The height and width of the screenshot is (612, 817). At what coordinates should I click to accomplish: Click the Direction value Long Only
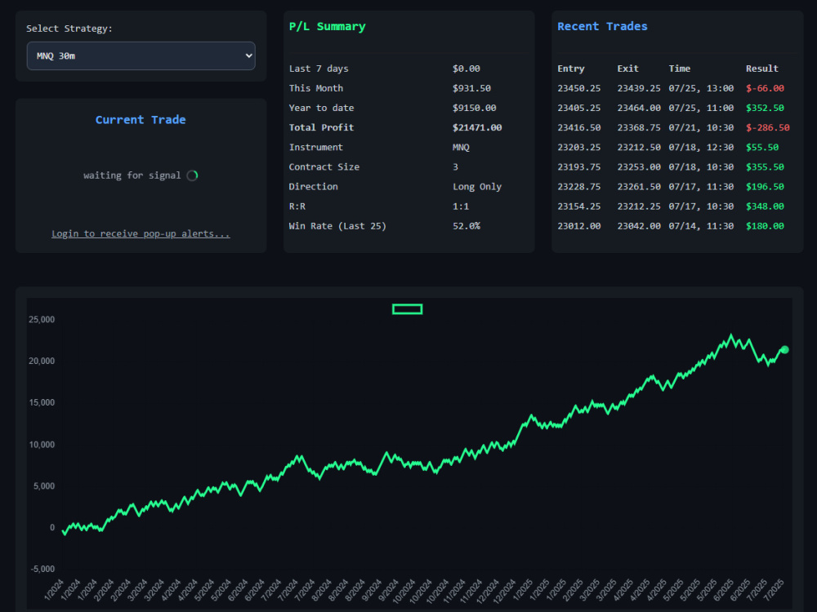pos(477,186)
